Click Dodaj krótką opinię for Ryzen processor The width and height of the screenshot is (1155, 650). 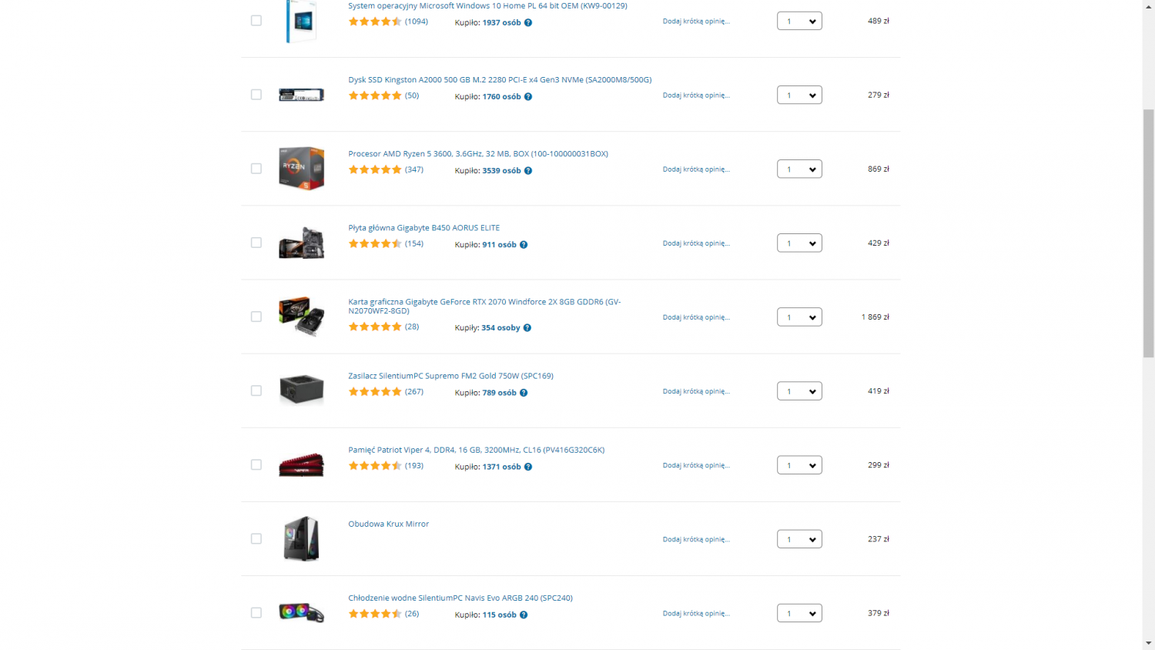click(696, 169)
